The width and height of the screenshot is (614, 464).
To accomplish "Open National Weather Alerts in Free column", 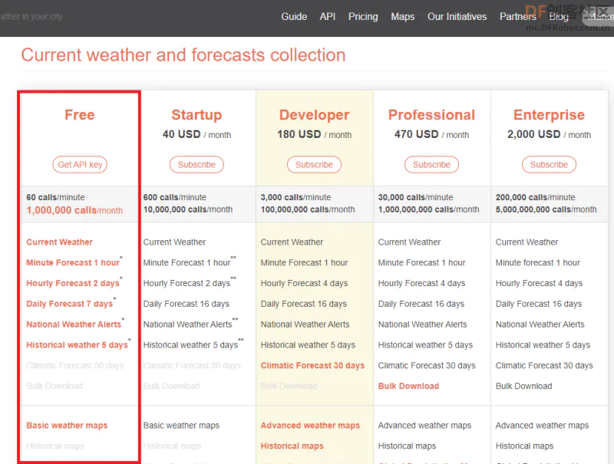I will (74, 324).
